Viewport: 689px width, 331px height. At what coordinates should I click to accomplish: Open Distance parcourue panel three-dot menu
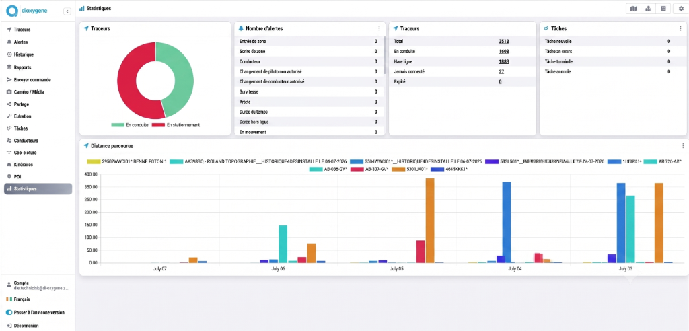[x=683, y=145]
